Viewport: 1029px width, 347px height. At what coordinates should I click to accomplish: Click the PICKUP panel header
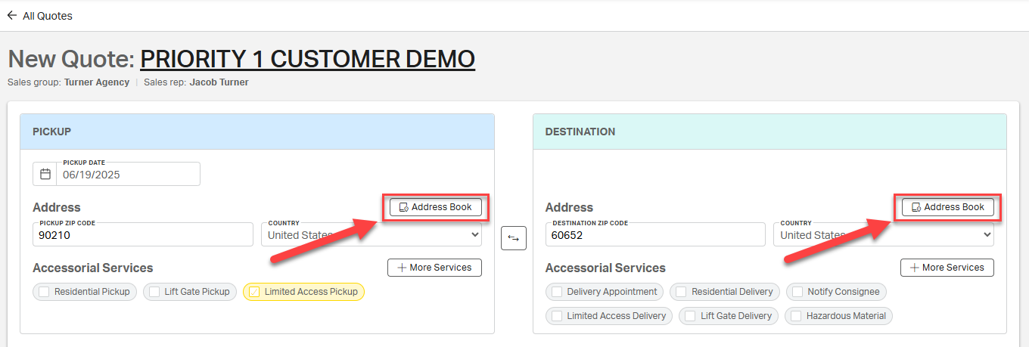pyautogui.click(x=257, y=132)
